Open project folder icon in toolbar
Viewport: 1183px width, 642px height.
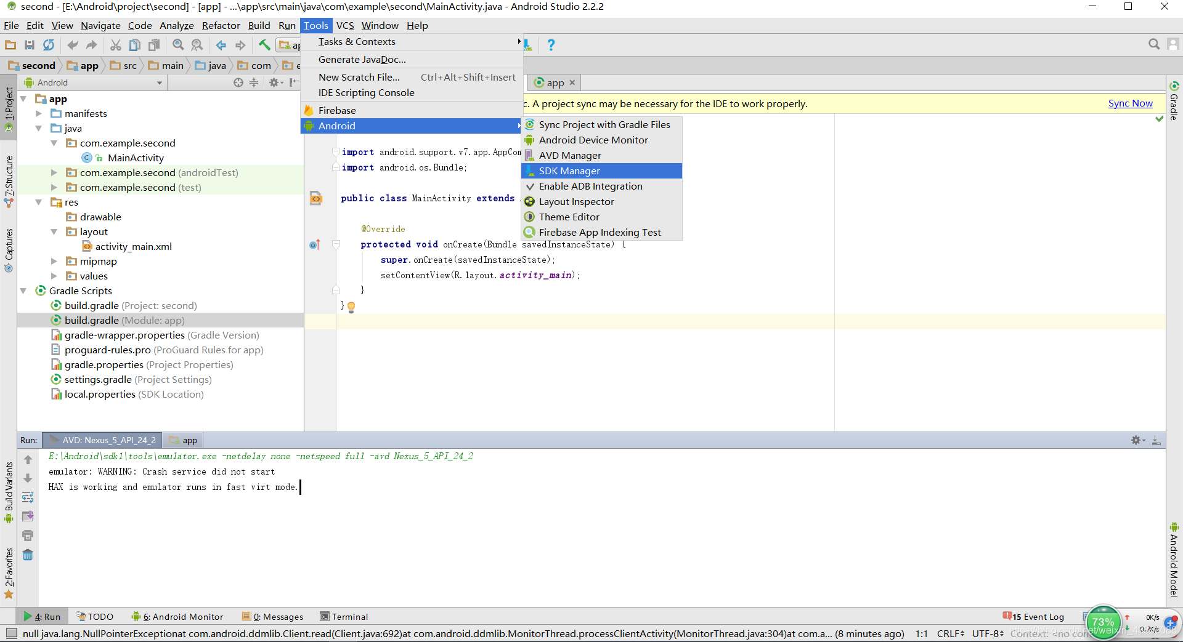click(x=10, y=45)
